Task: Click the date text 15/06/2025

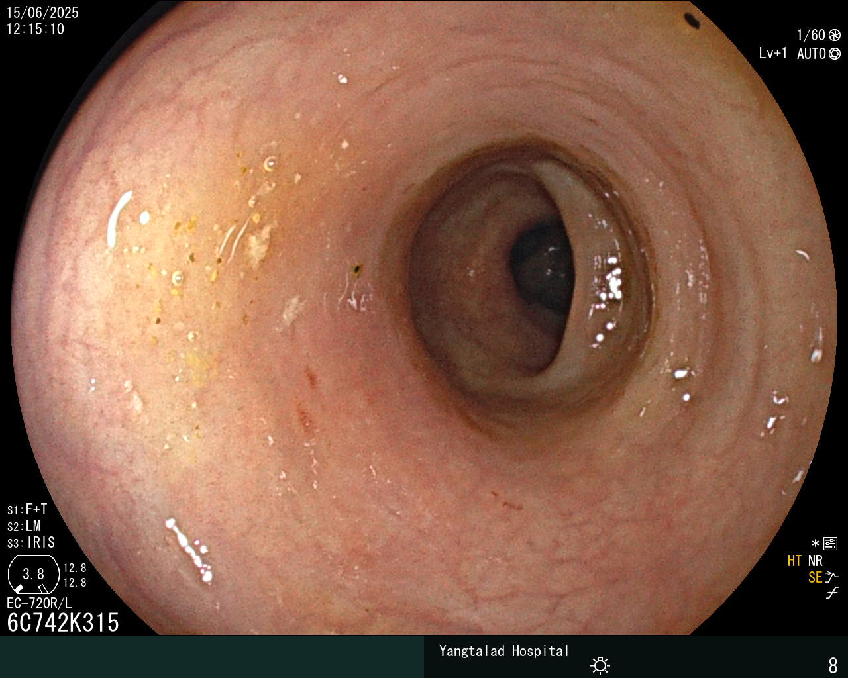Action: 42,13
